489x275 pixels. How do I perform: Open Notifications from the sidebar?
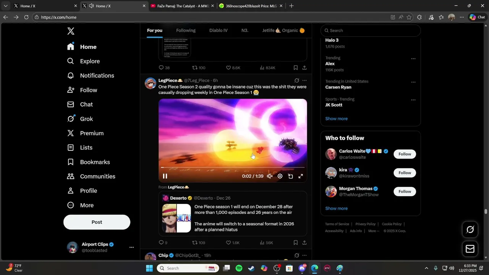point(91,76)
